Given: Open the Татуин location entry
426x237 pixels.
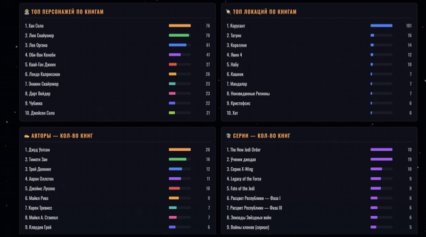Looking at the screenshot, I should pos(235,35).
